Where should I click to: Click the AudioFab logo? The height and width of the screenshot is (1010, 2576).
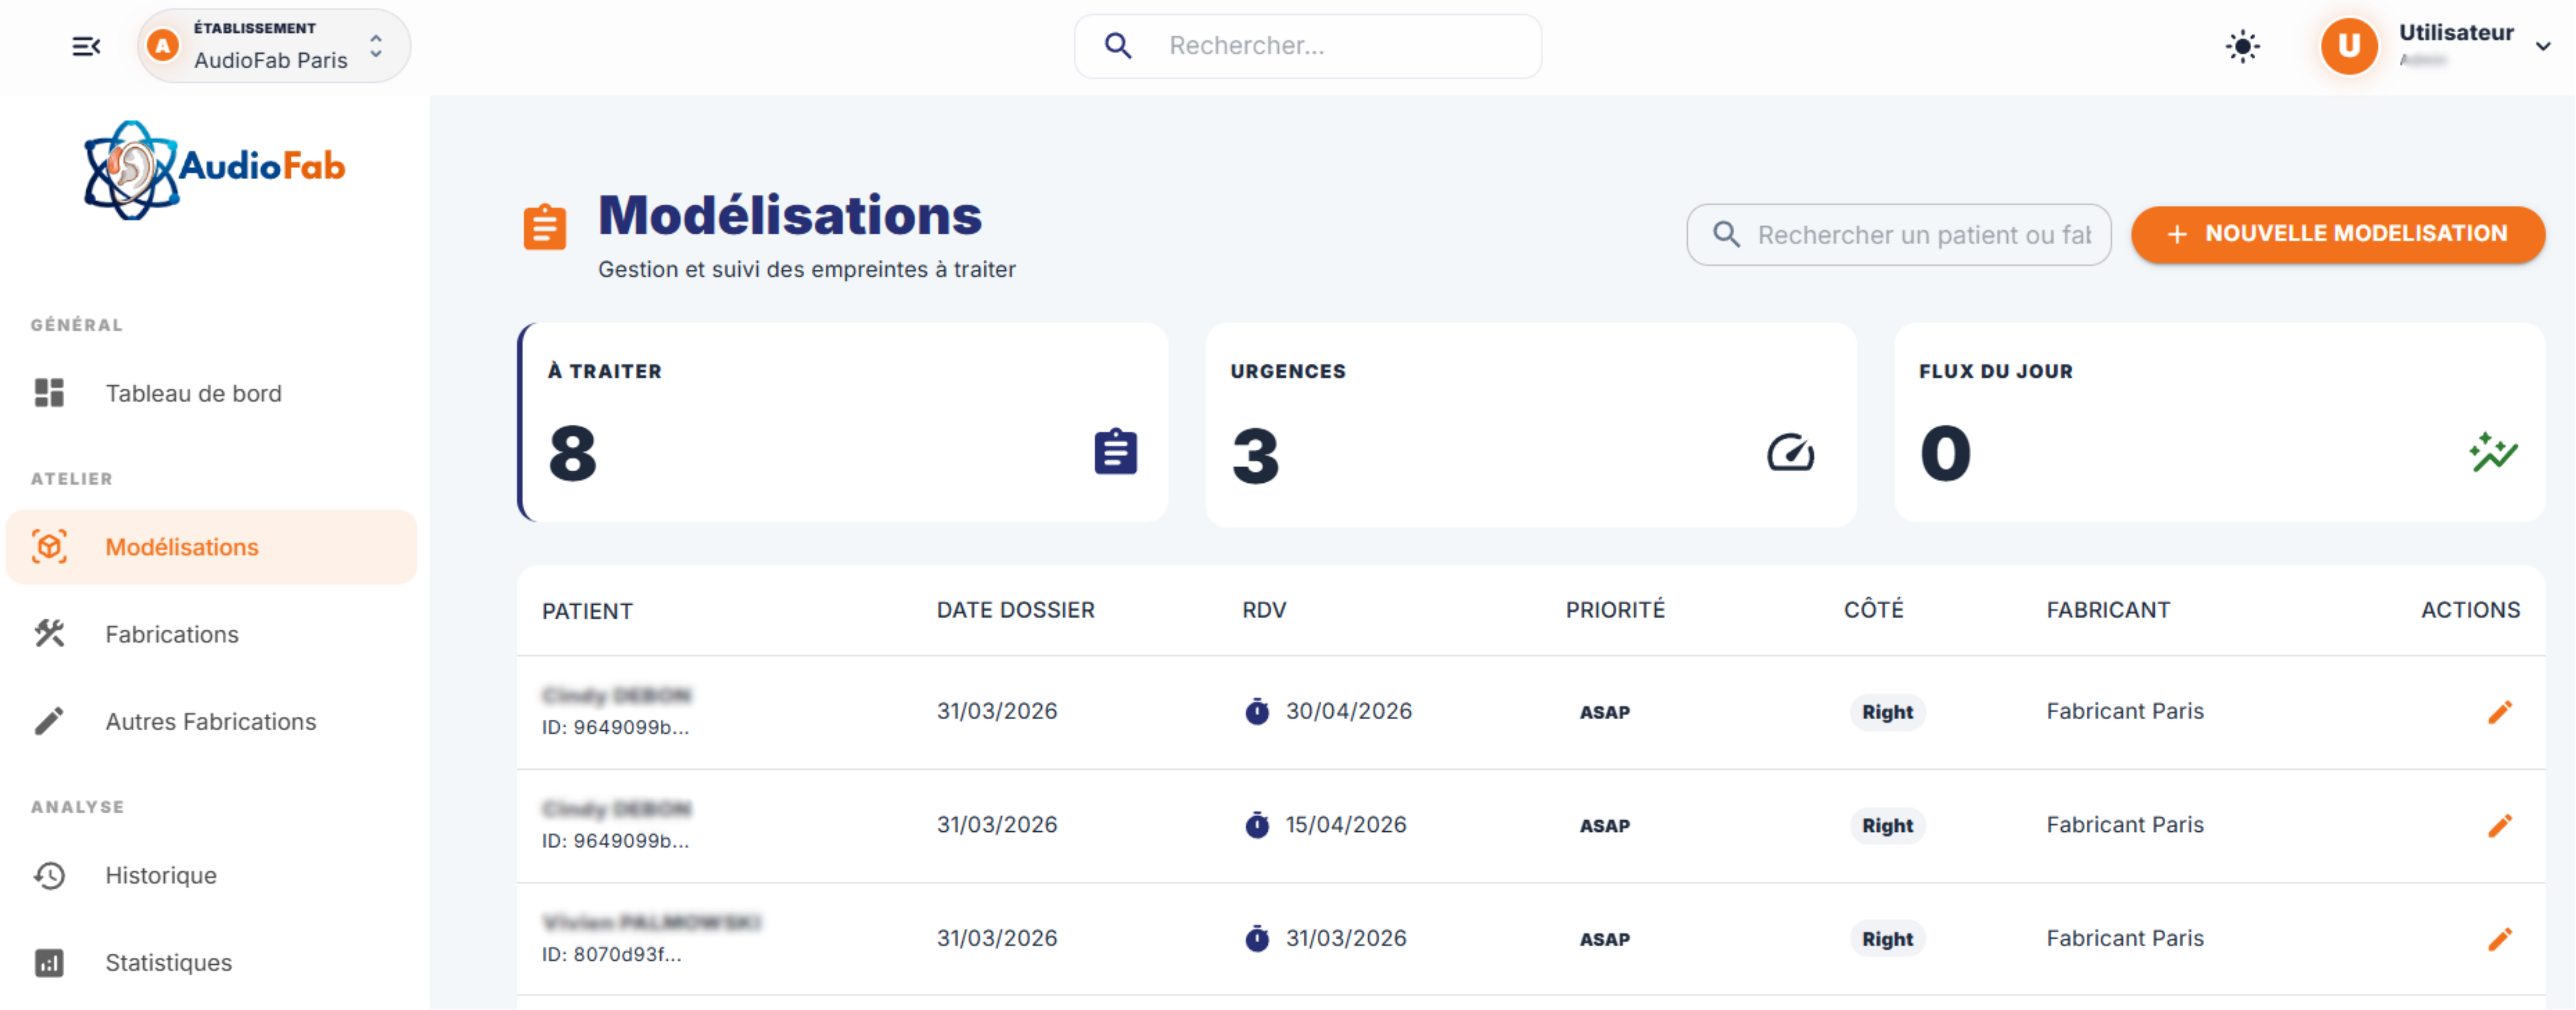[214, 170]
